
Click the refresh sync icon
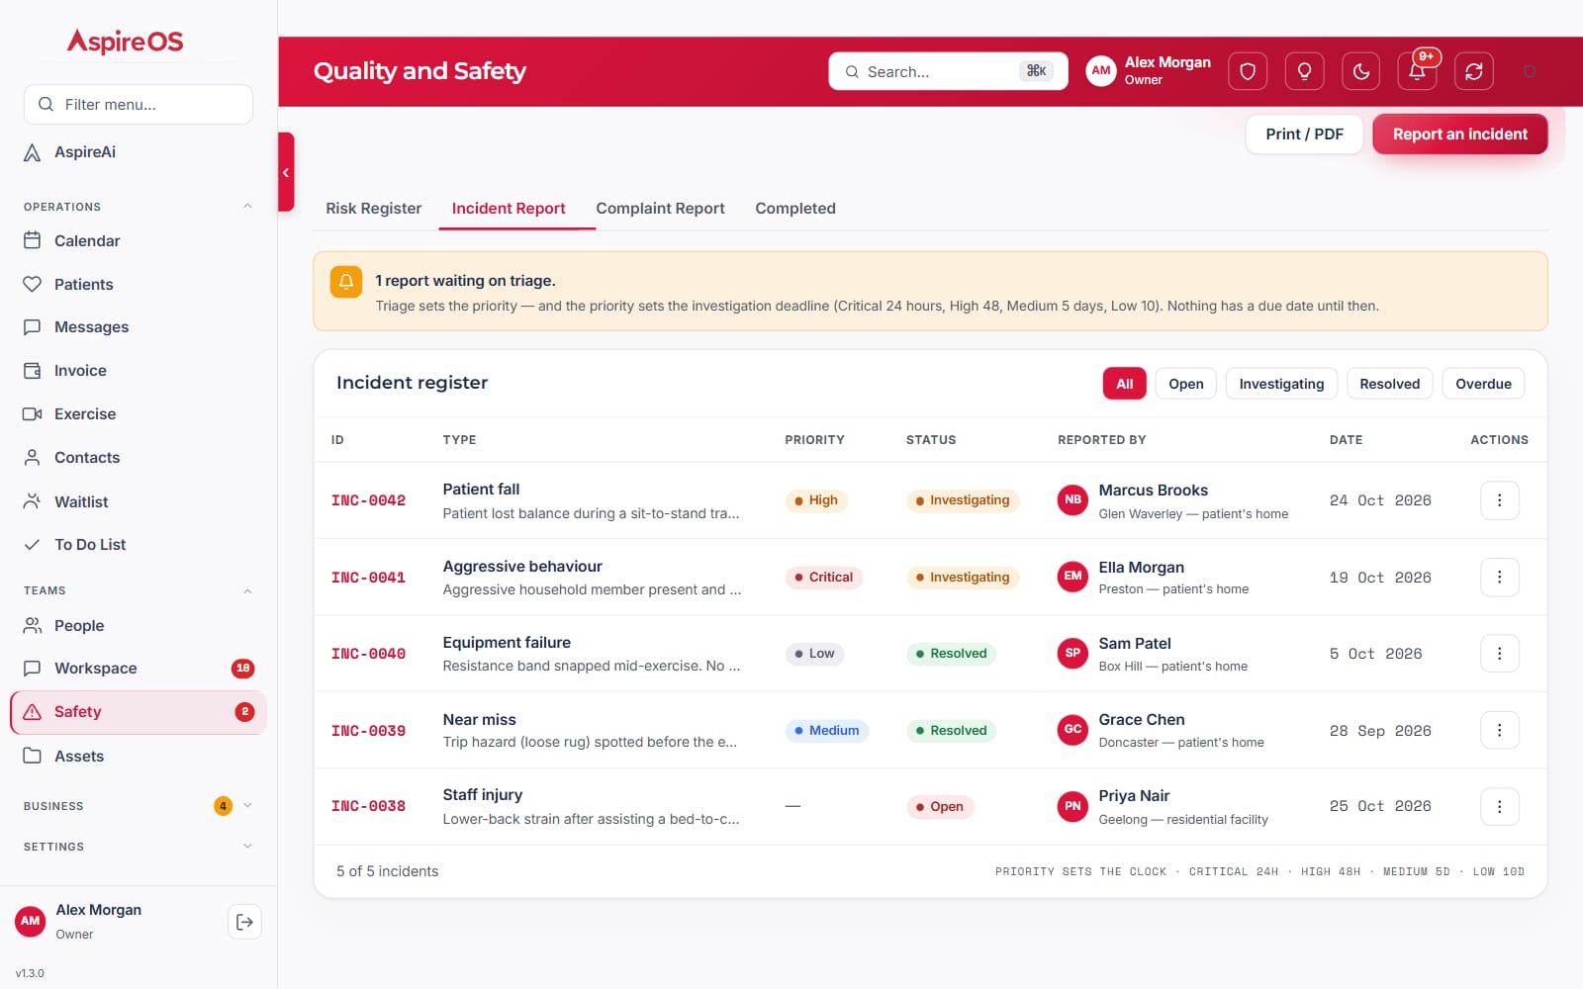click(1474, 71)
